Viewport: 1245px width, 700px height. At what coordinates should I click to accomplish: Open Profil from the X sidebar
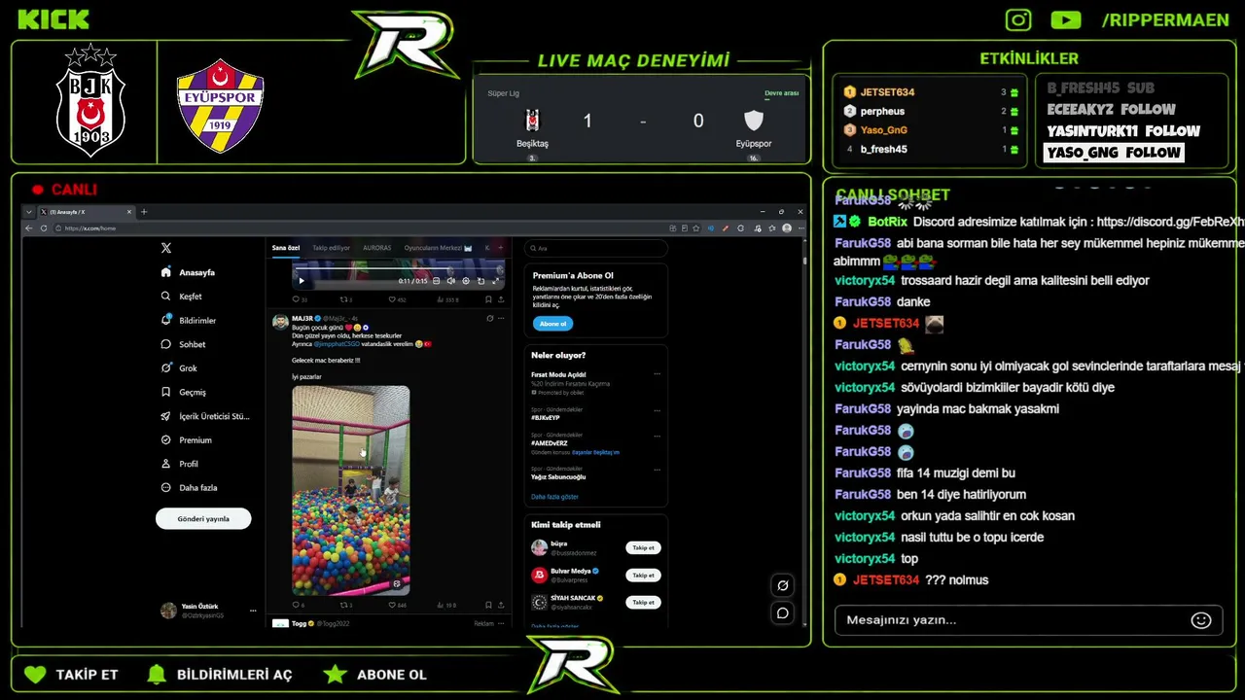point(180,464)
